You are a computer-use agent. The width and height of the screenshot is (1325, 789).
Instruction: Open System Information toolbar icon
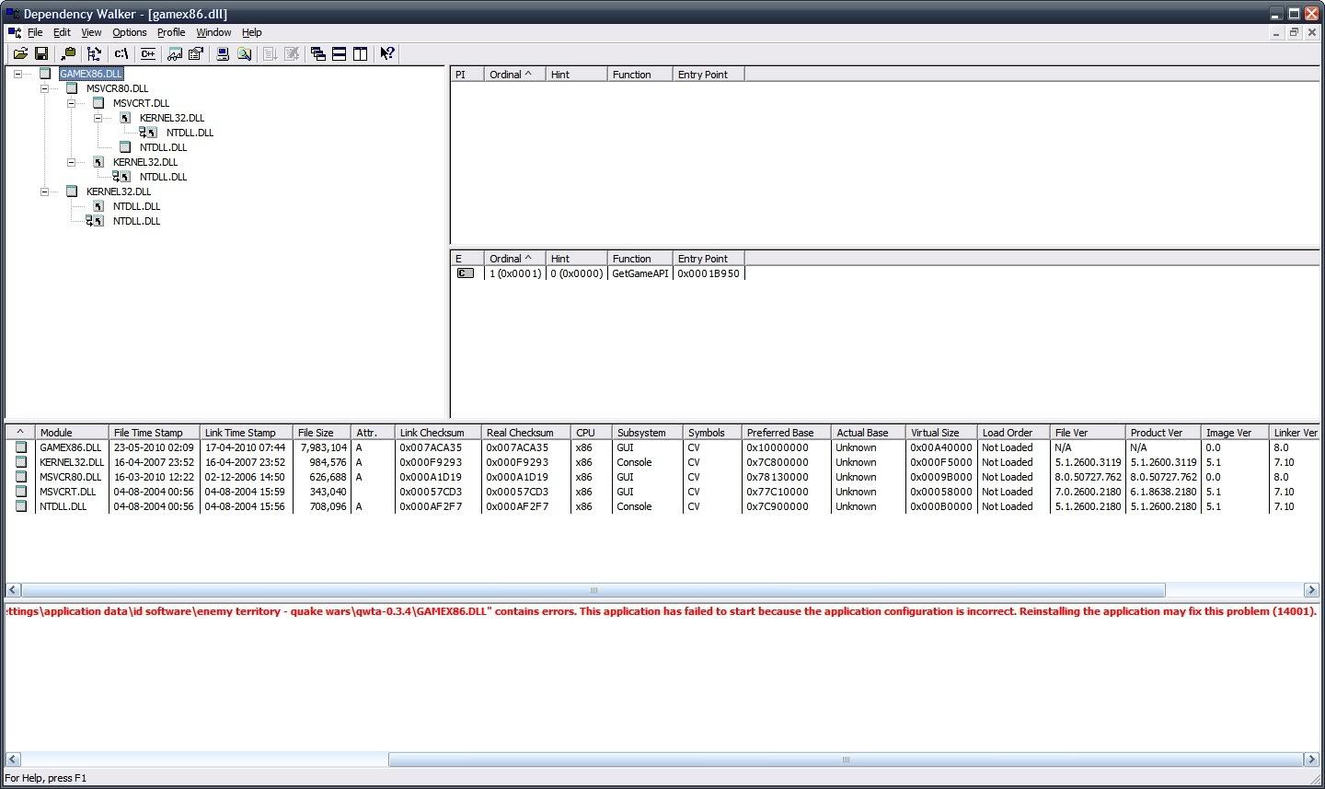223,53
